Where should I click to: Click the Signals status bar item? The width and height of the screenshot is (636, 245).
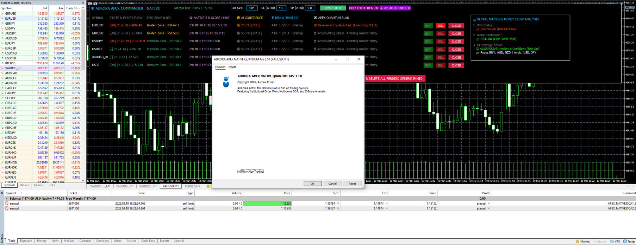600,241
